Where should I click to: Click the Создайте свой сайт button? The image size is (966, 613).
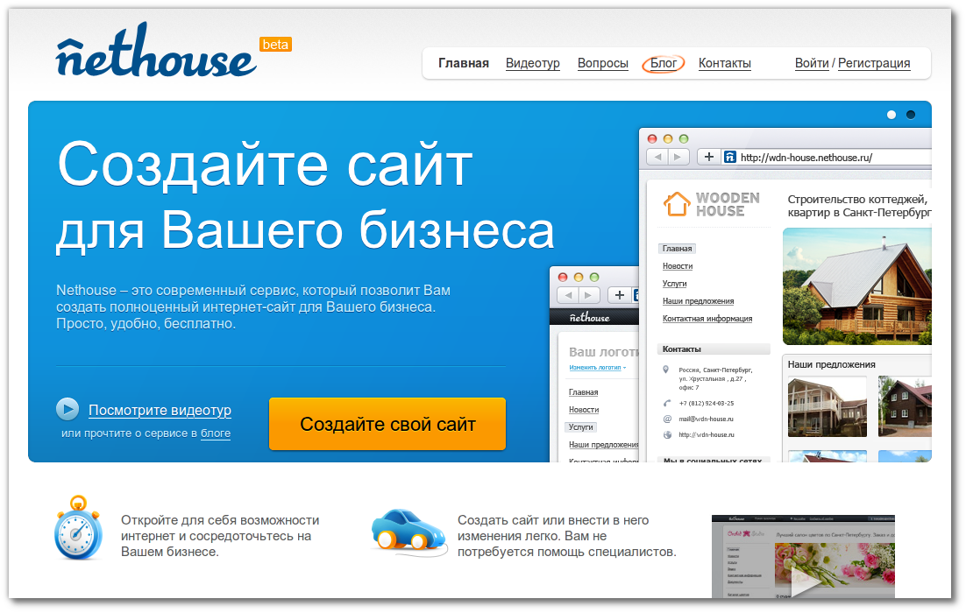coord(387,424)
